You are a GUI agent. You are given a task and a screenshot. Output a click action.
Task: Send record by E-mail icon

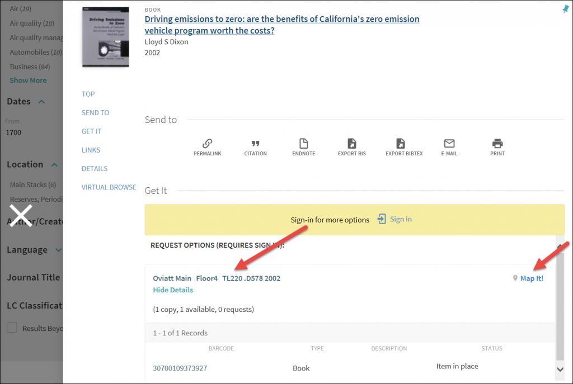[x=449, y=143]
